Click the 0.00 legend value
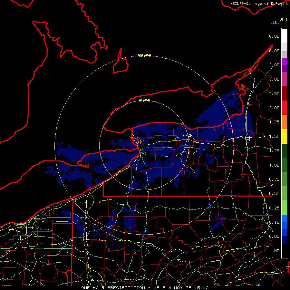 pyautogui.click(x=274, y=237)
